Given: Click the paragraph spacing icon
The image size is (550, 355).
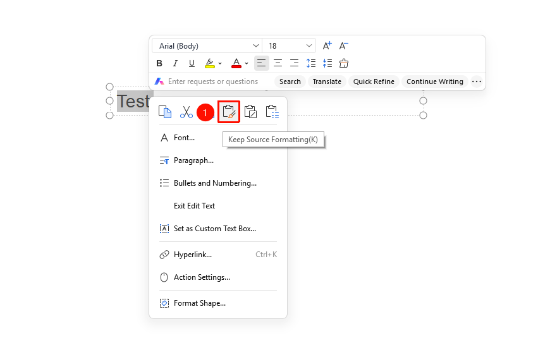Looking at the screenshot, I should pos(327,63).
